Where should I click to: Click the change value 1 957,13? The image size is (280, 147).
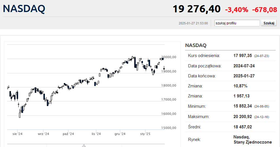(x=241, y=96)
